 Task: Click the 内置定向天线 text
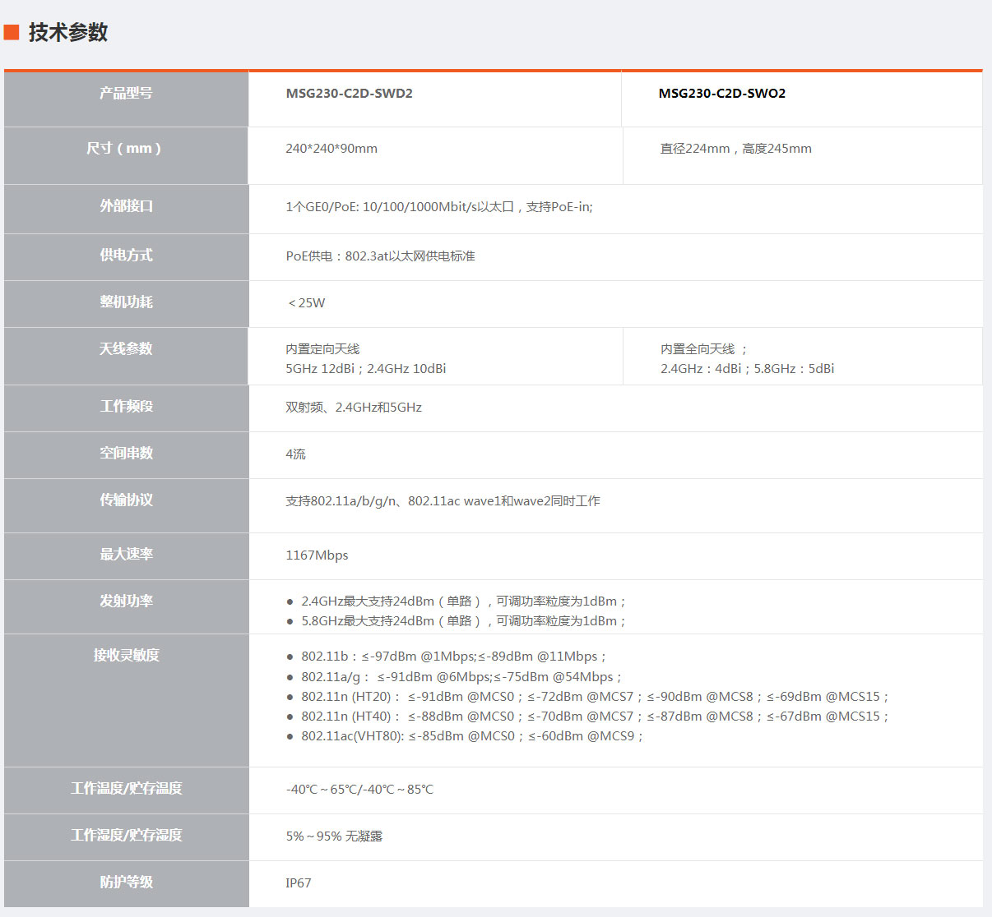click(x=322, y=349)
